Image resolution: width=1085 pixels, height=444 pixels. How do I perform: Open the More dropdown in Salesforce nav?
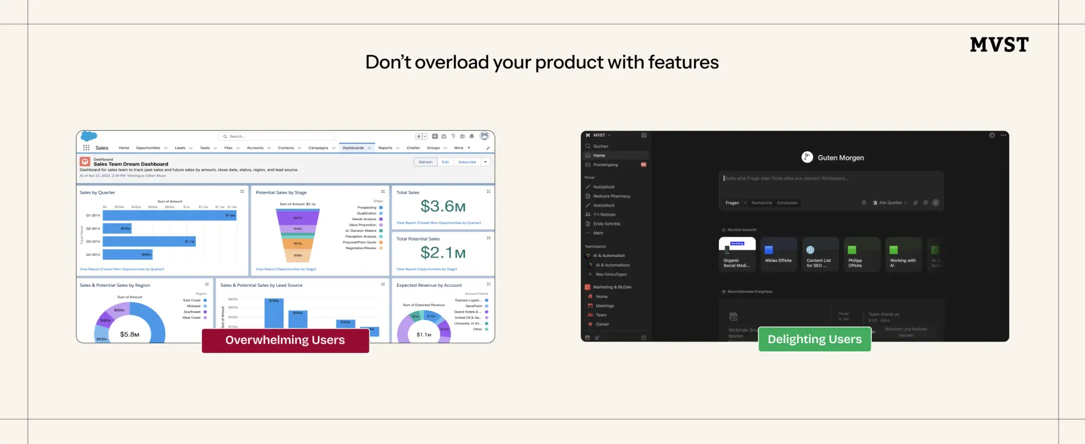click(462, 148)
